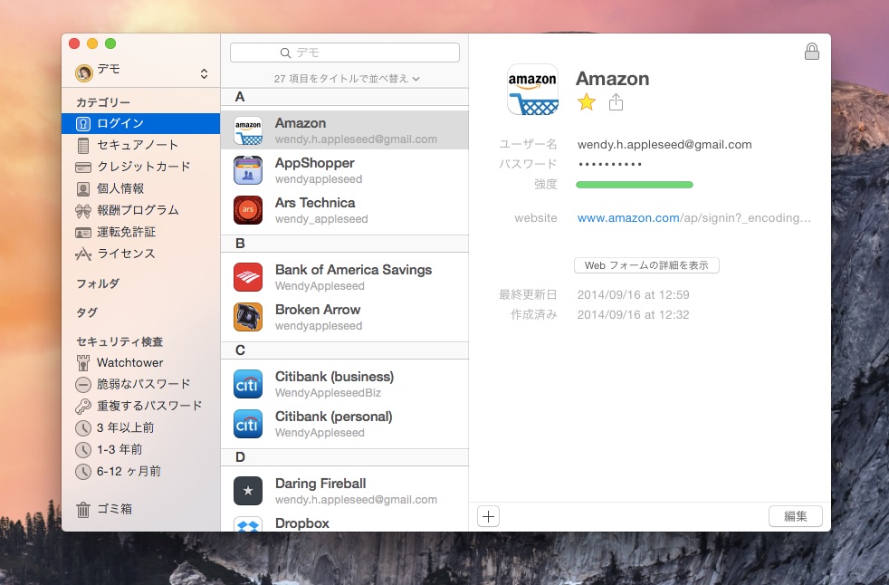Click the 脆弱なパスワード weak password icon
889x585 pixels.
click(83, 385)
